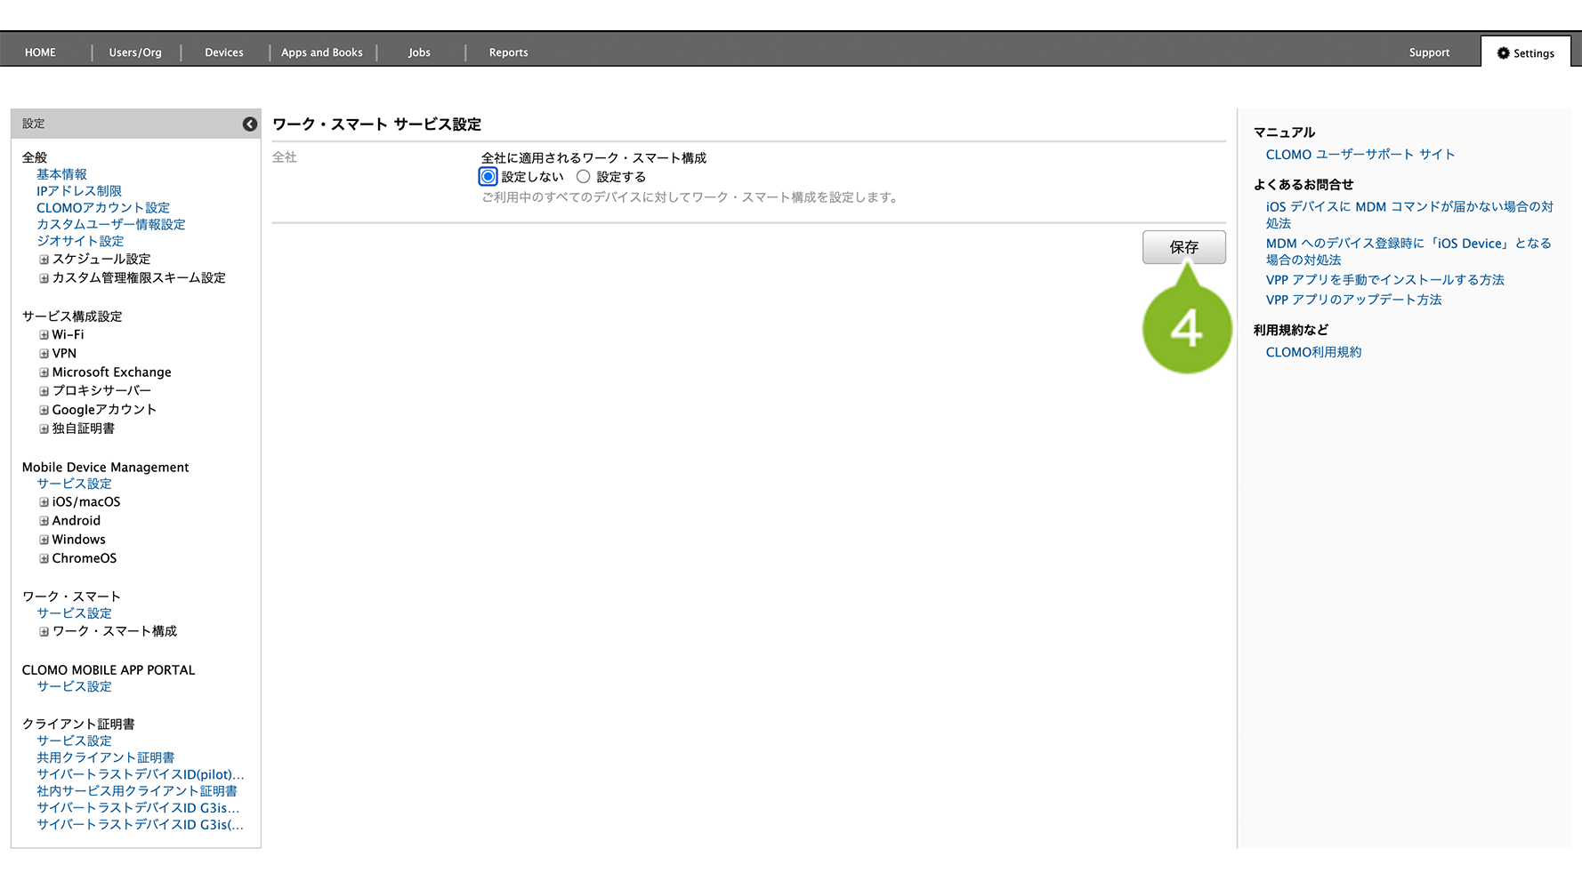Image resolution: width=1582 pixels, height=889 pixels.
Task: Open CLOMO ユーザーサポート サイト link
Action: (x=1360, y=155)
